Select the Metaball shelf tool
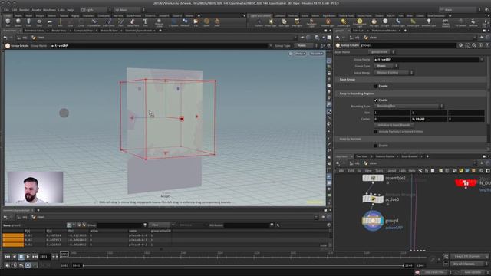The image size is (491, 276). [x=185, y=22]
